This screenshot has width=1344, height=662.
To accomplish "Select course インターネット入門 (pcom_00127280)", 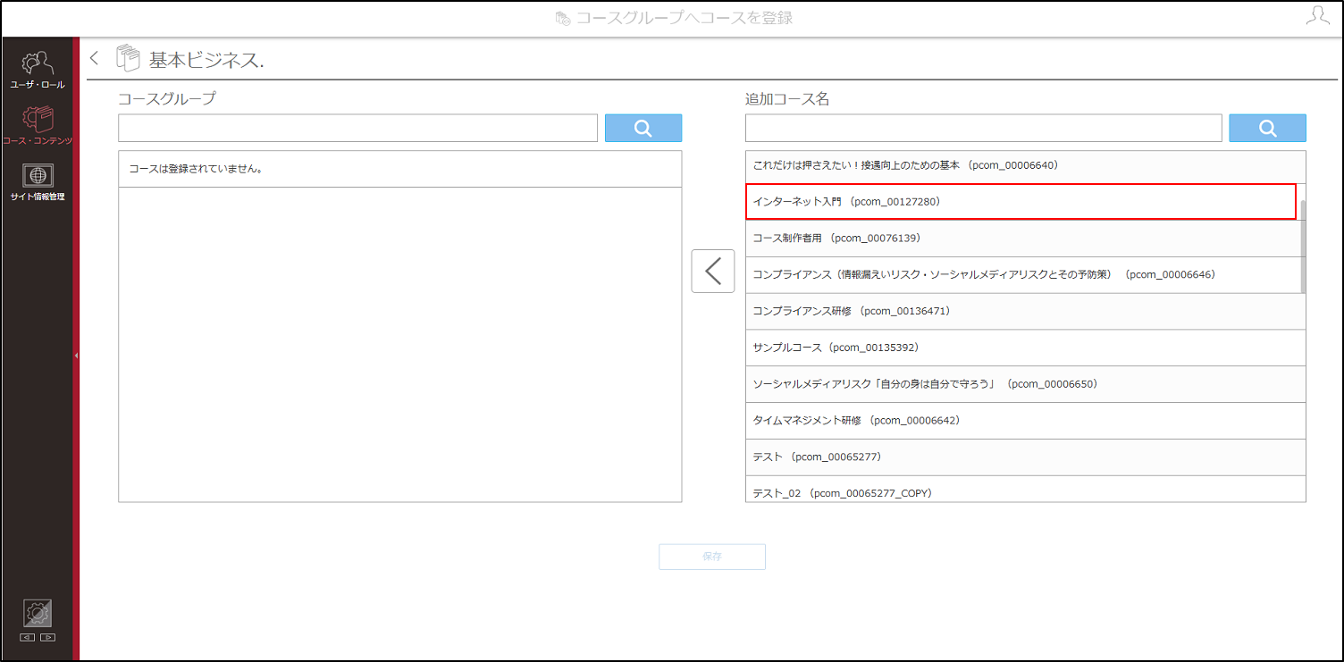I will click(1021, 202).
